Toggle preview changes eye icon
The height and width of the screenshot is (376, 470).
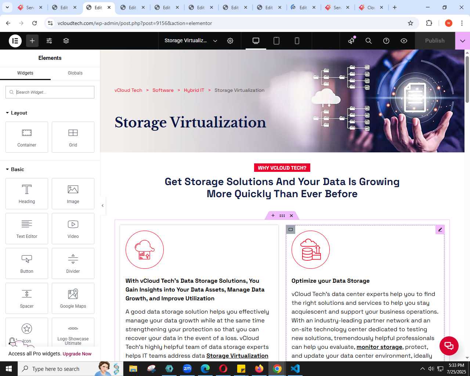[x=404, y=41]
